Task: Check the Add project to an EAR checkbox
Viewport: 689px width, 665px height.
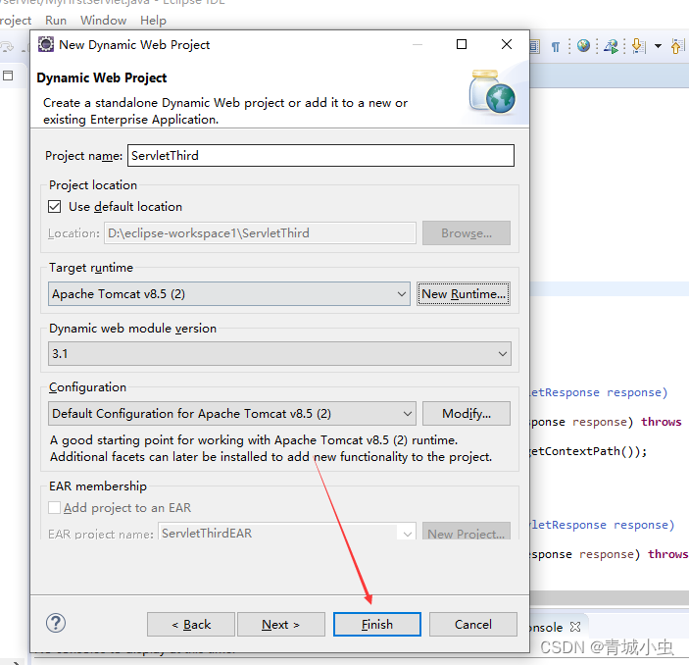Action: (x=55, y=507)
